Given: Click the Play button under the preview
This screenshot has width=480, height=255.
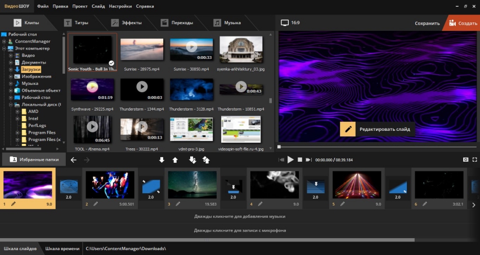Looking at the screenshot, I should click(290, 160).
